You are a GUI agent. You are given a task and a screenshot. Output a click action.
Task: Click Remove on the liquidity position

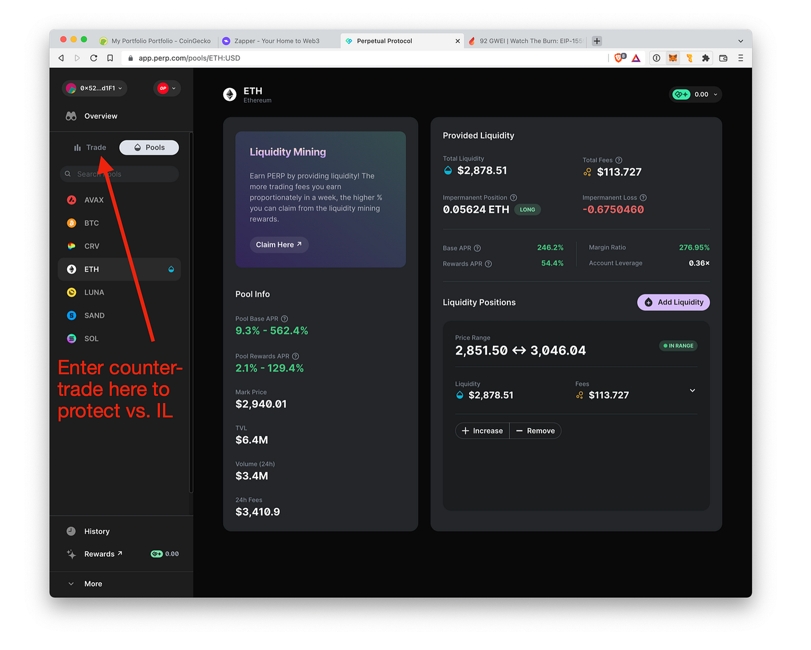535,431
